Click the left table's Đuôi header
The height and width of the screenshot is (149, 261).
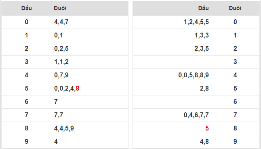(x=60, y=8)
